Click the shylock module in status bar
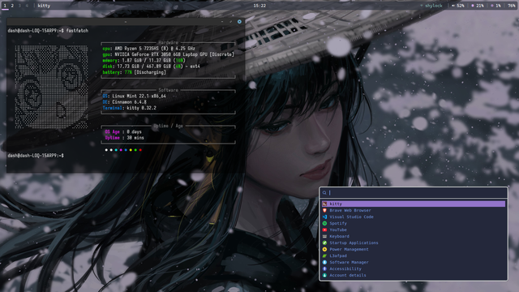 431,6
